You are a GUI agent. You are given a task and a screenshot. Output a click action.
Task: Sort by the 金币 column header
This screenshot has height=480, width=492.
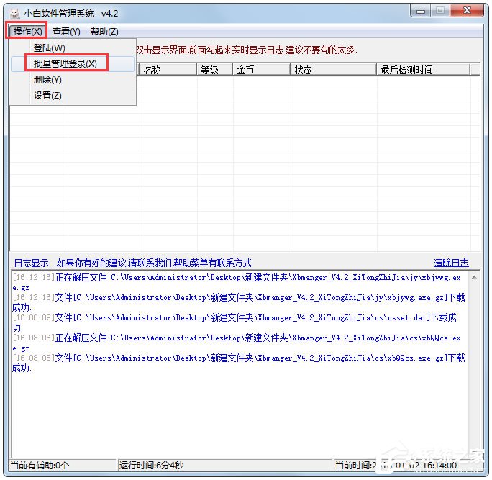261,69
